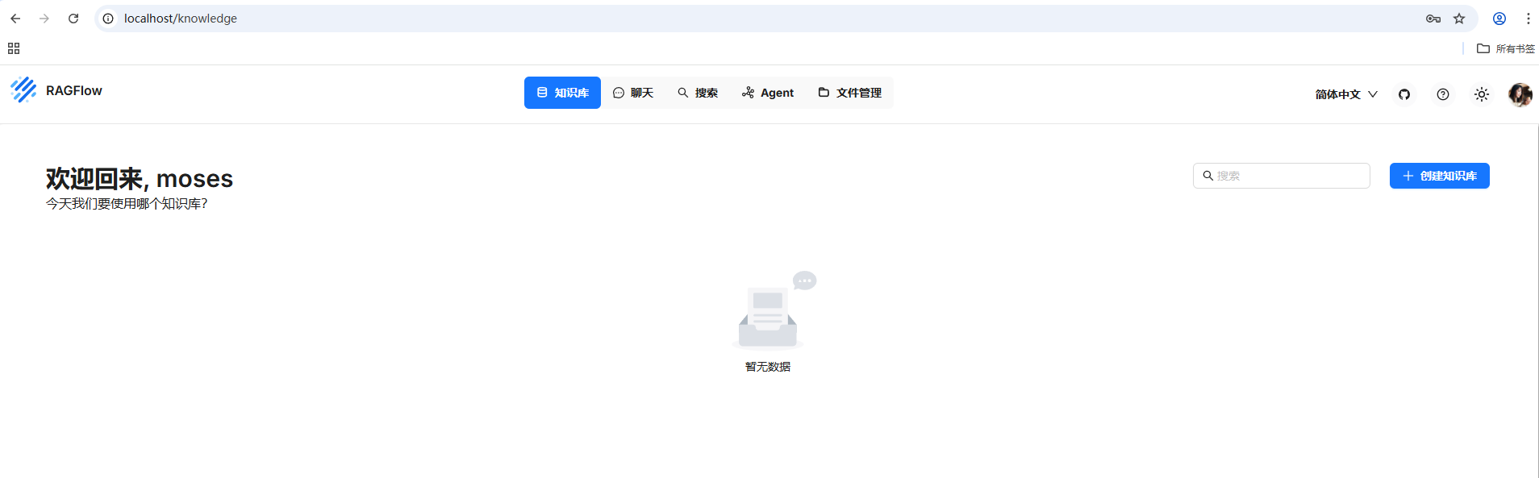Open the password manager key icon
Screen dimensions: 1539x478
(1433, 19)
